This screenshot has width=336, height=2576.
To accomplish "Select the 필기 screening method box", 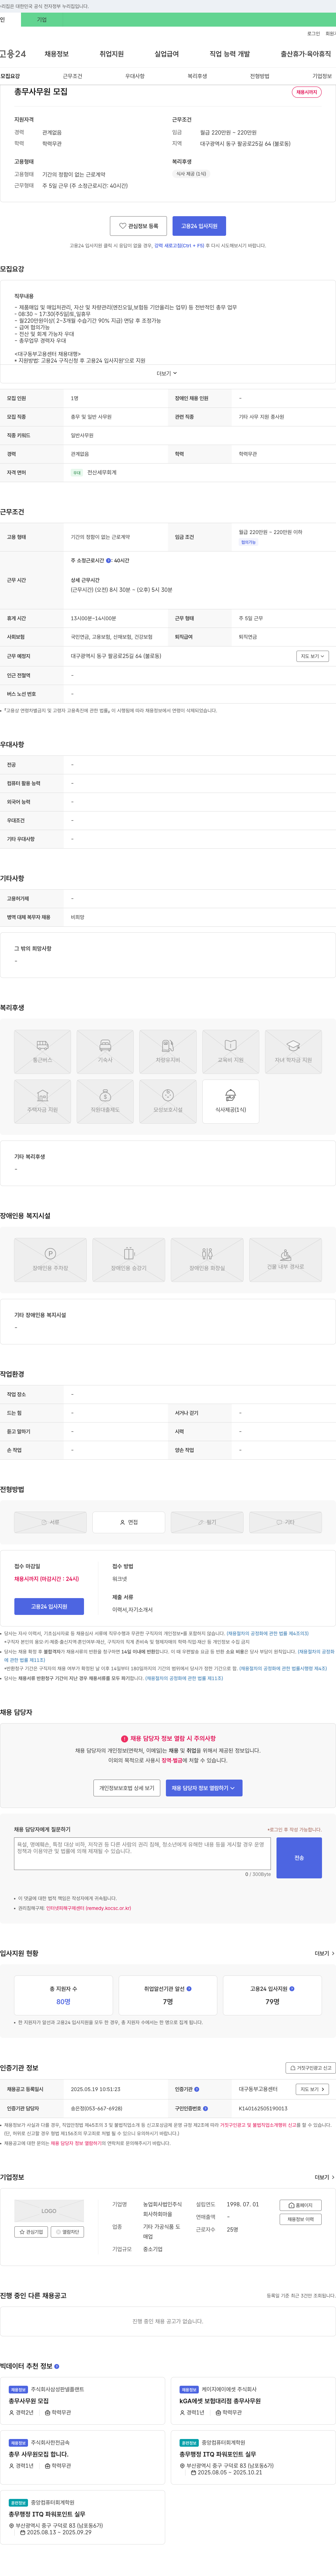I will [207, 1522].
